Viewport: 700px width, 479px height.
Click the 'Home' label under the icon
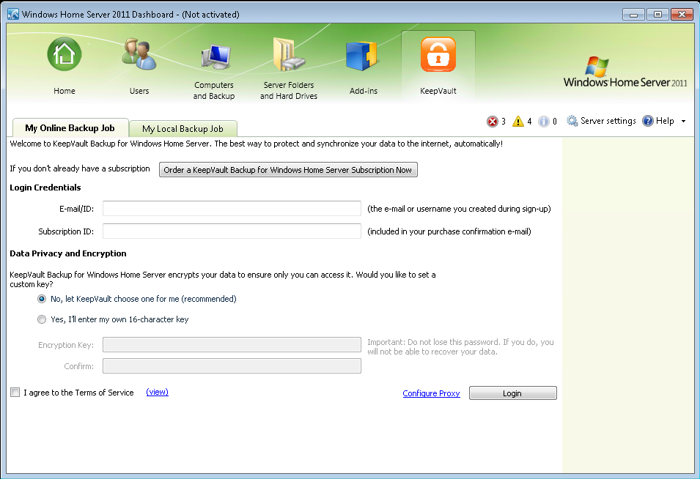[65, 91]
